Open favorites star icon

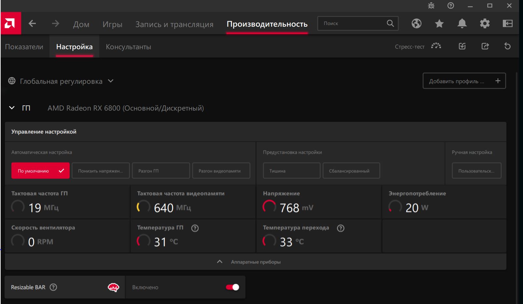(x=439, y=23)
